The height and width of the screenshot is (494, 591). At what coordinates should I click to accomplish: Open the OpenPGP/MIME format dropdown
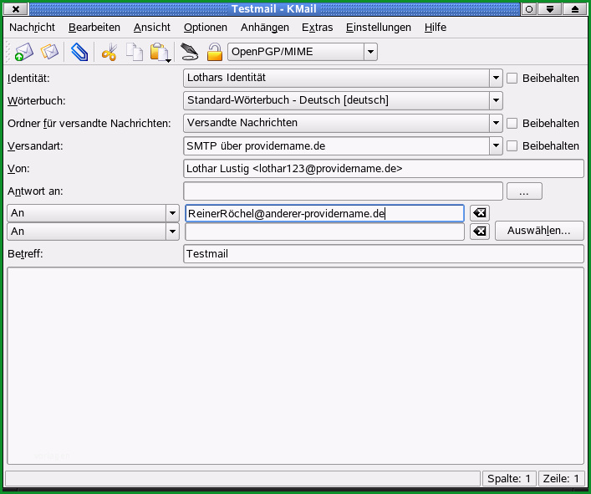click(370, 52)
